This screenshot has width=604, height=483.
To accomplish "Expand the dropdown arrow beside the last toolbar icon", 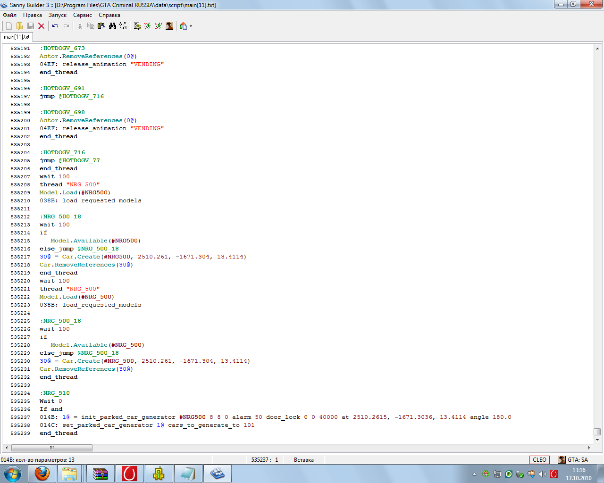I will 191,26.
